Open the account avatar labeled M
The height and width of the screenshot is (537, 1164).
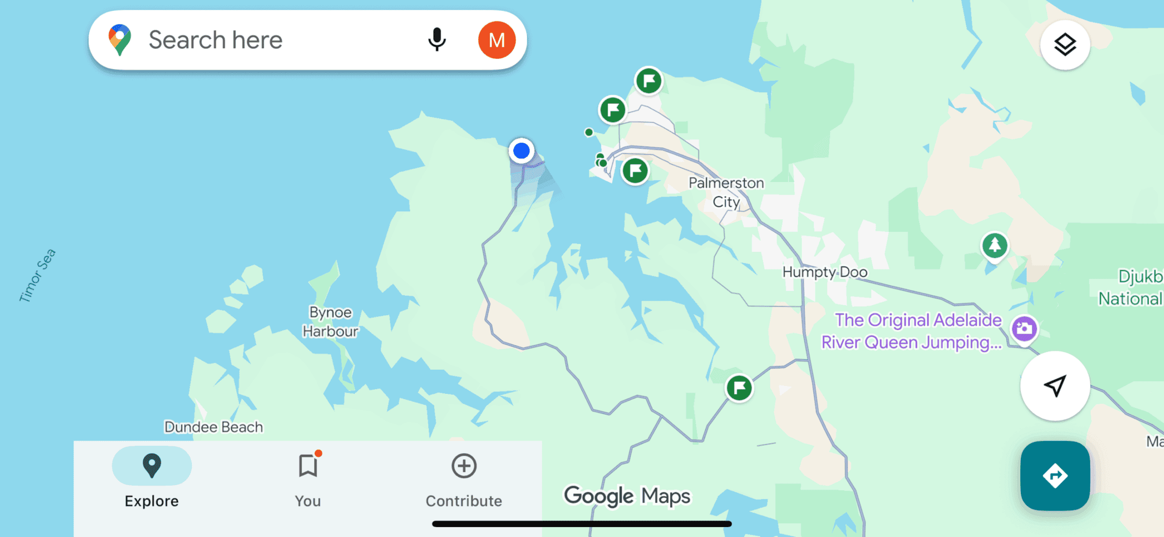click(497, 40)
